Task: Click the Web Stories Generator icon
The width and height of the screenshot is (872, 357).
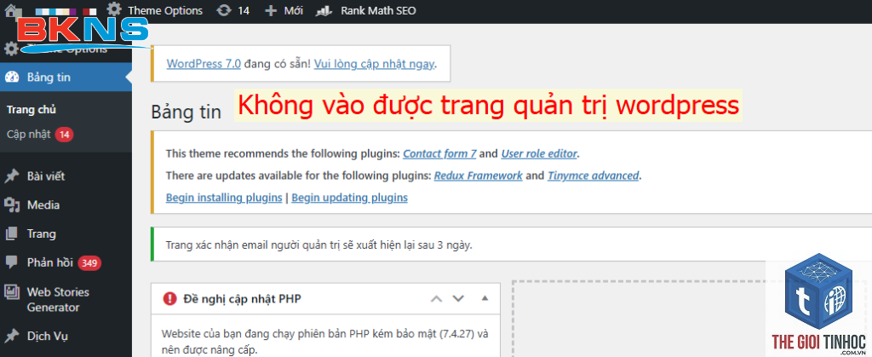Action: click(12, 292)
